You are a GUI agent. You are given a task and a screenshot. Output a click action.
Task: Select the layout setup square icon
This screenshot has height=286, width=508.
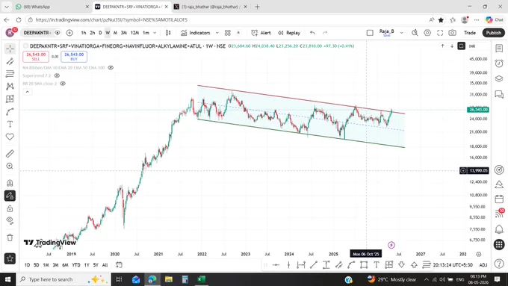tap(370, 33)
